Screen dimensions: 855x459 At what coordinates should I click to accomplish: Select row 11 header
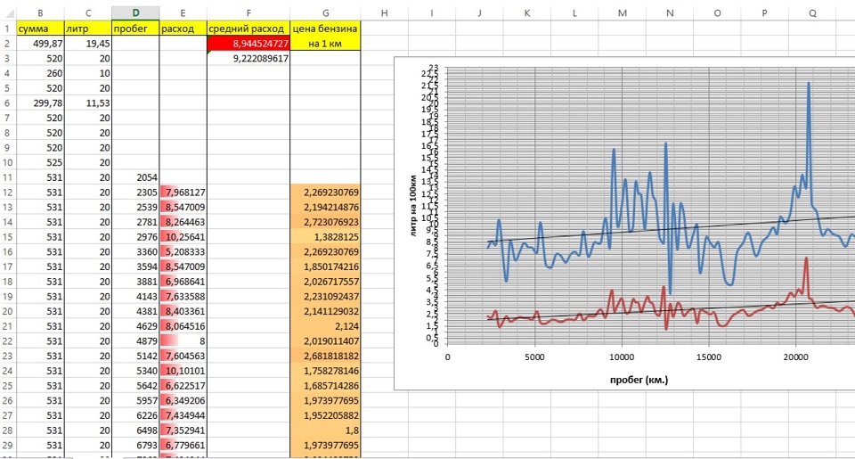tap(8, 177)
